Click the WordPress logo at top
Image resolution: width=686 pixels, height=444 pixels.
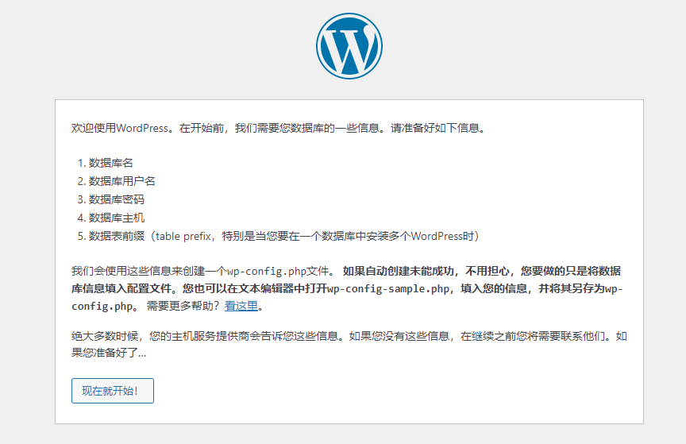[349, 46]
